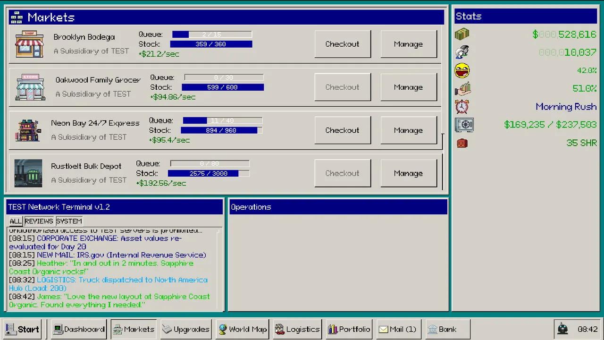Click Manage for Neon Bay 24/7 Express
The image size is (604, 340).
pos(409,130)
